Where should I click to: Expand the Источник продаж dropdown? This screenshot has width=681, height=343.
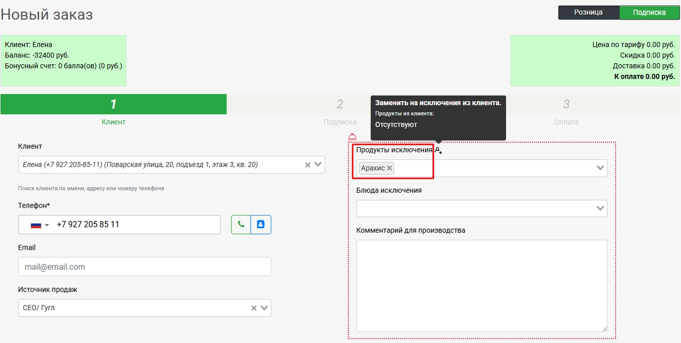[264, 308]
